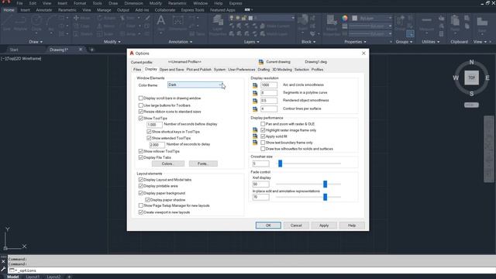Switch to Plot and Publish tab
Screen dimensions: 496x279
point(198,69)
